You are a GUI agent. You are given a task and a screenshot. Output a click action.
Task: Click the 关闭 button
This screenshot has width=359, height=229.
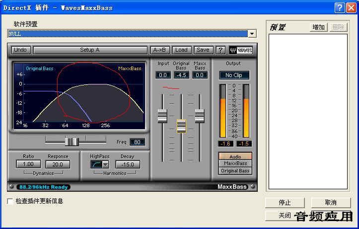coord(285,216)
